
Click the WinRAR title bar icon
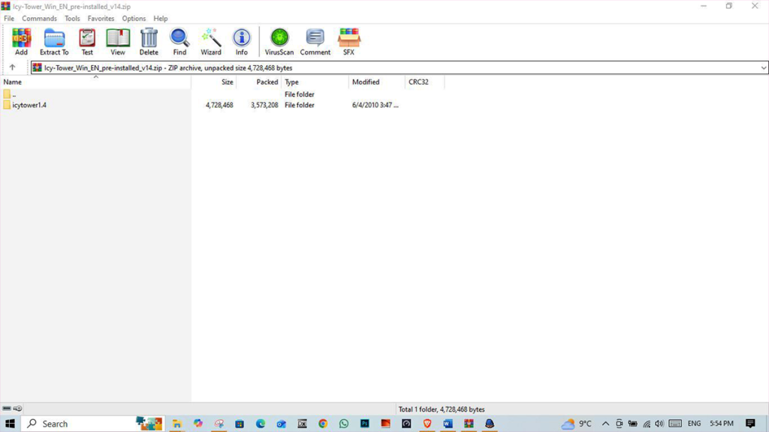click(x=5, y=6)
